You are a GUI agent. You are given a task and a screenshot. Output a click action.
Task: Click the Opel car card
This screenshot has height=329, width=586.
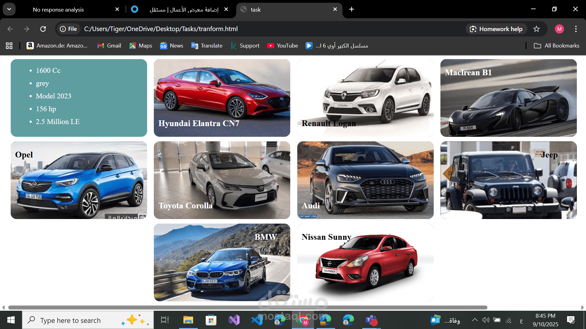(x=79, y=180)
